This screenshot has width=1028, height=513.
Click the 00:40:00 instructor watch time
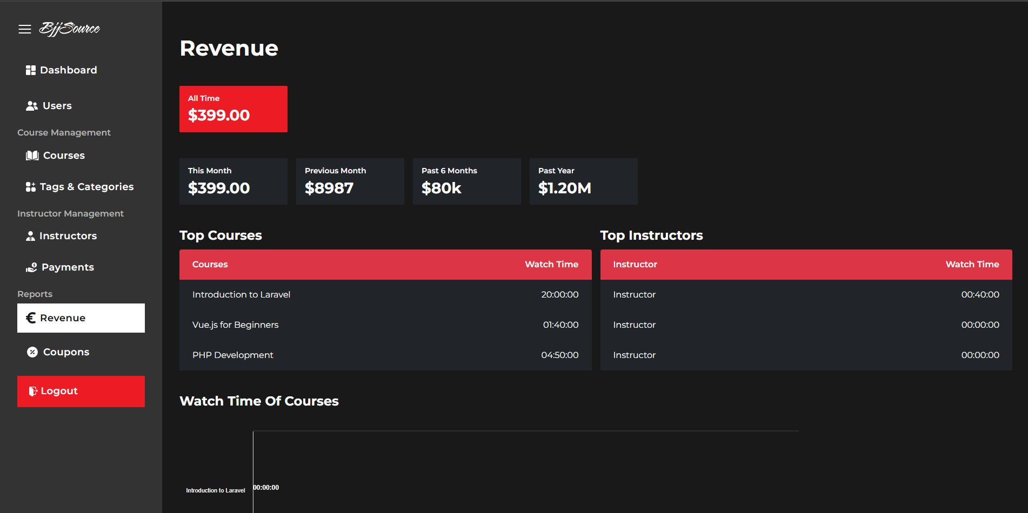click(980, 295)
